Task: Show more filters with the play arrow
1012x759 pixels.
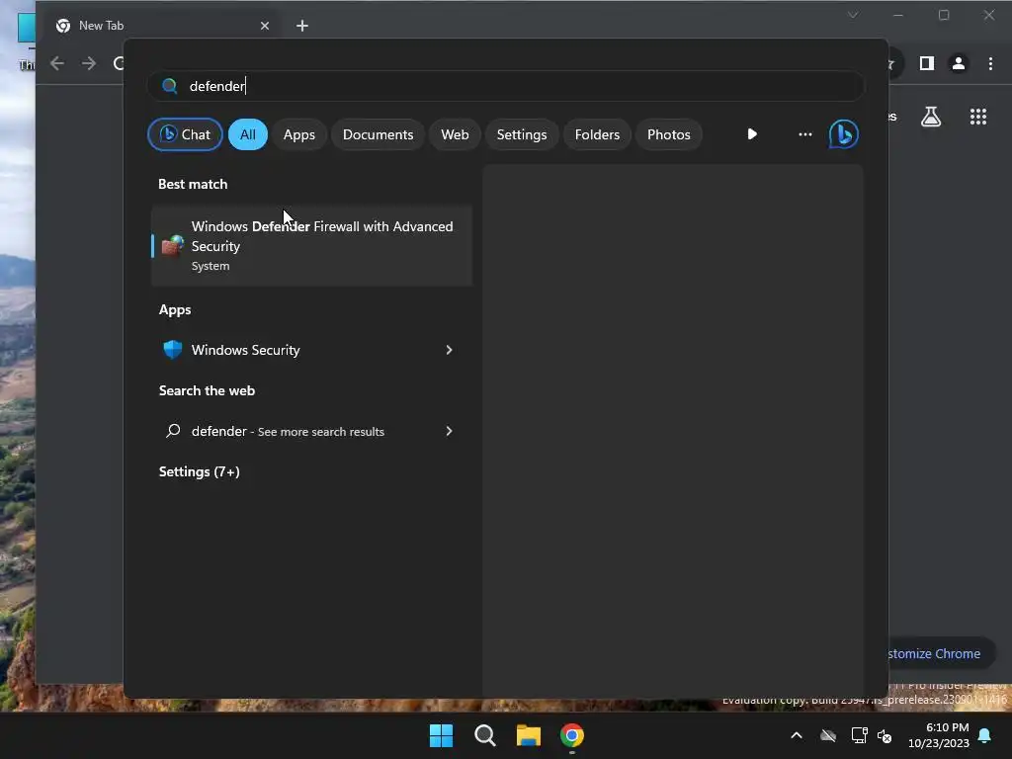Action: click(x=752, y=134)
